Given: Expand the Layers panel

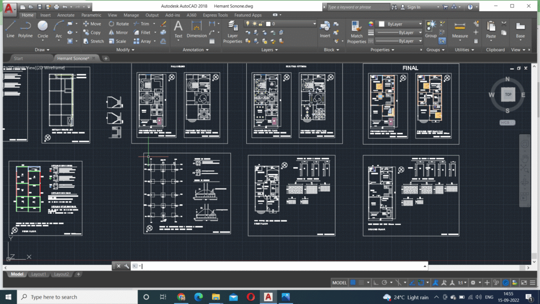Looking at the screenshot, I should point(269,50).
